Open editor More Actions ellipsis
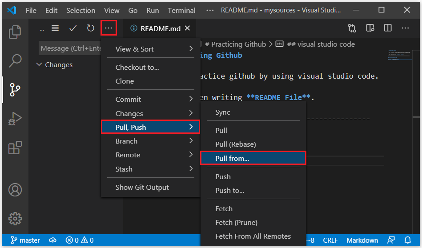422x248 pixels. click(405, 28)
